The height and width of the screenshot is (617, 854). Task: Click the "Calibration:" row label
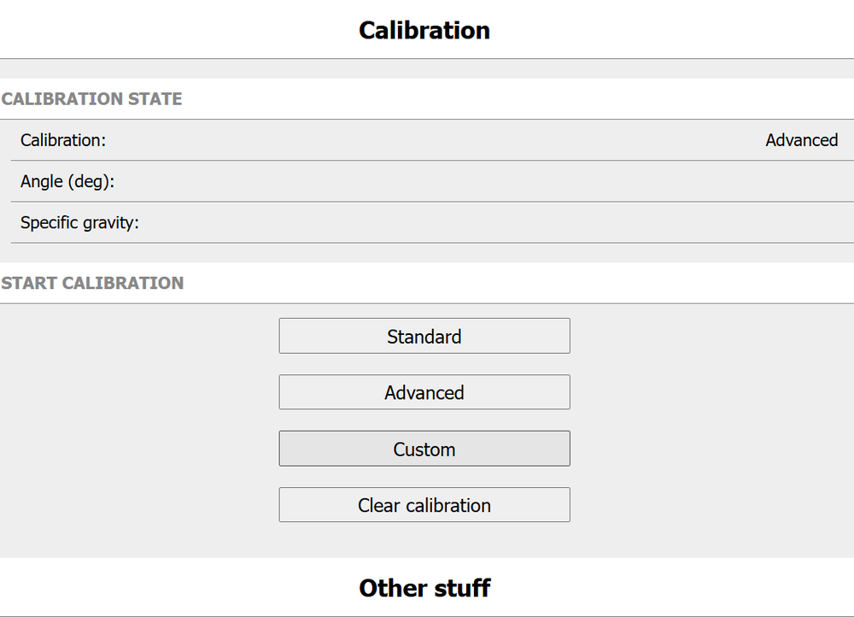pyautogui.click(x=63, y=140)
